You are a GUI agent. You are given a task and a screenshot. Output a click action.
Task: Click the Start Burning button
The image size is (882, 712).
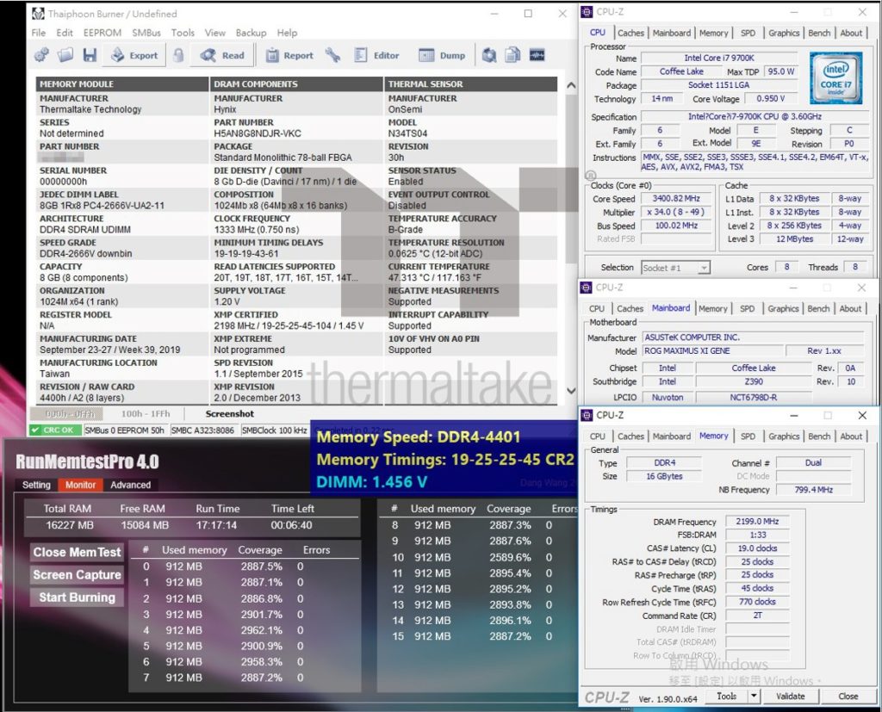[77, 597]
